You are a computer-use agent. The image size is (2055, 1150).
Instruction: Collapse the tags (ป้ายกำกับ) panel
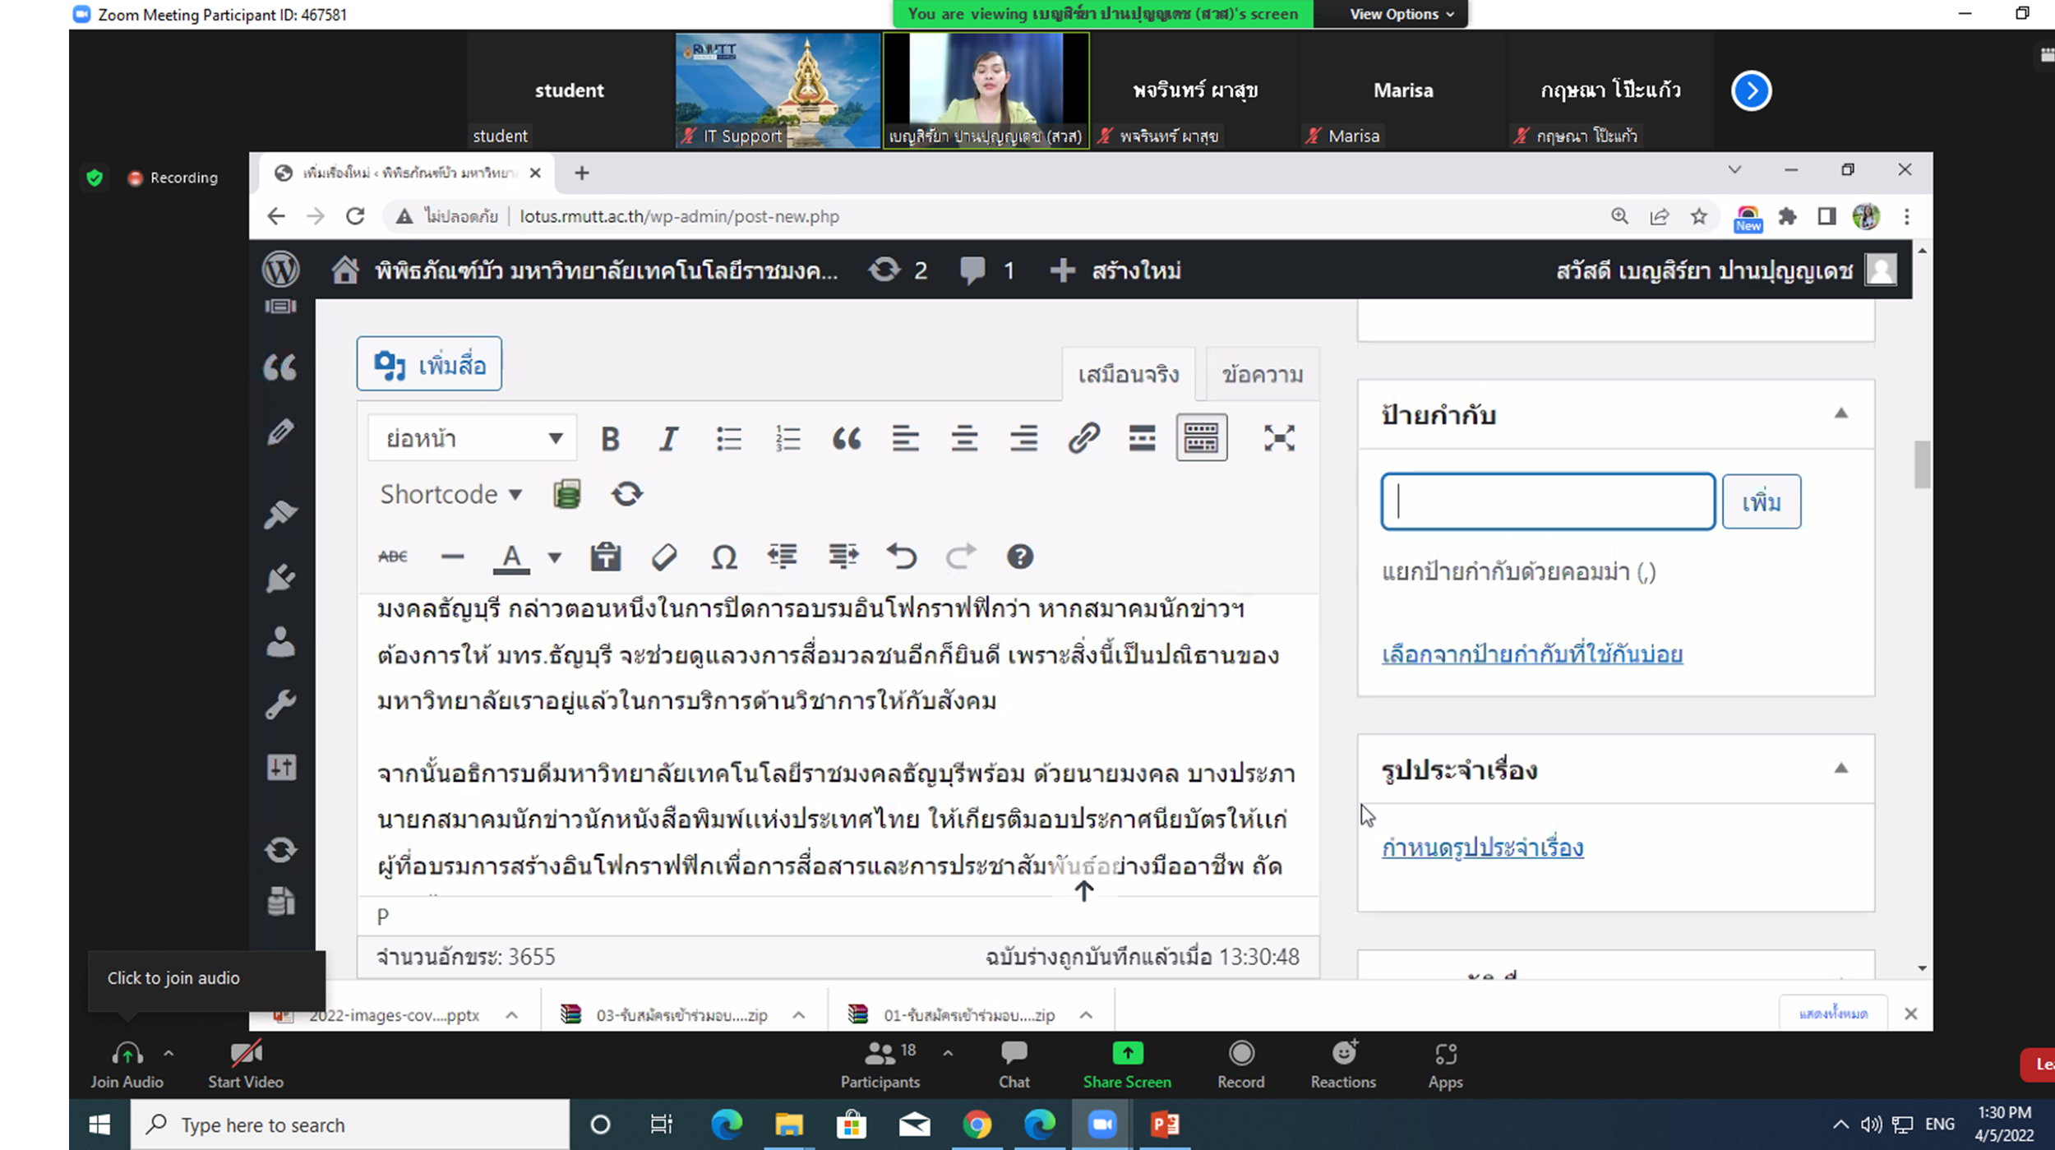pyautogui.click(x=1841, y=413)
